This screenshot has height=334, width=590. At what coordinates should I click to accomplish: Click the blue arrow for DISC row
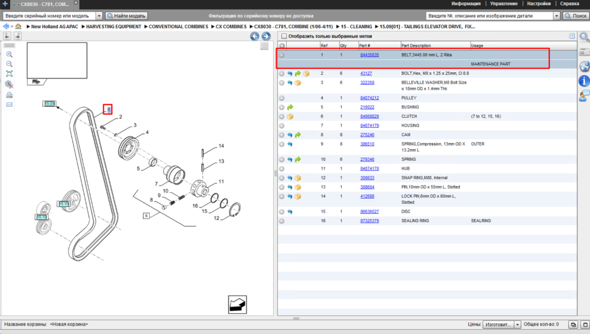[290, 212]
